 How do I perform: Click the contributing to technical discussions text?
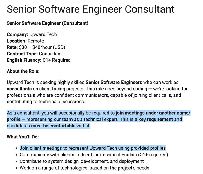[x=46, y=102]
